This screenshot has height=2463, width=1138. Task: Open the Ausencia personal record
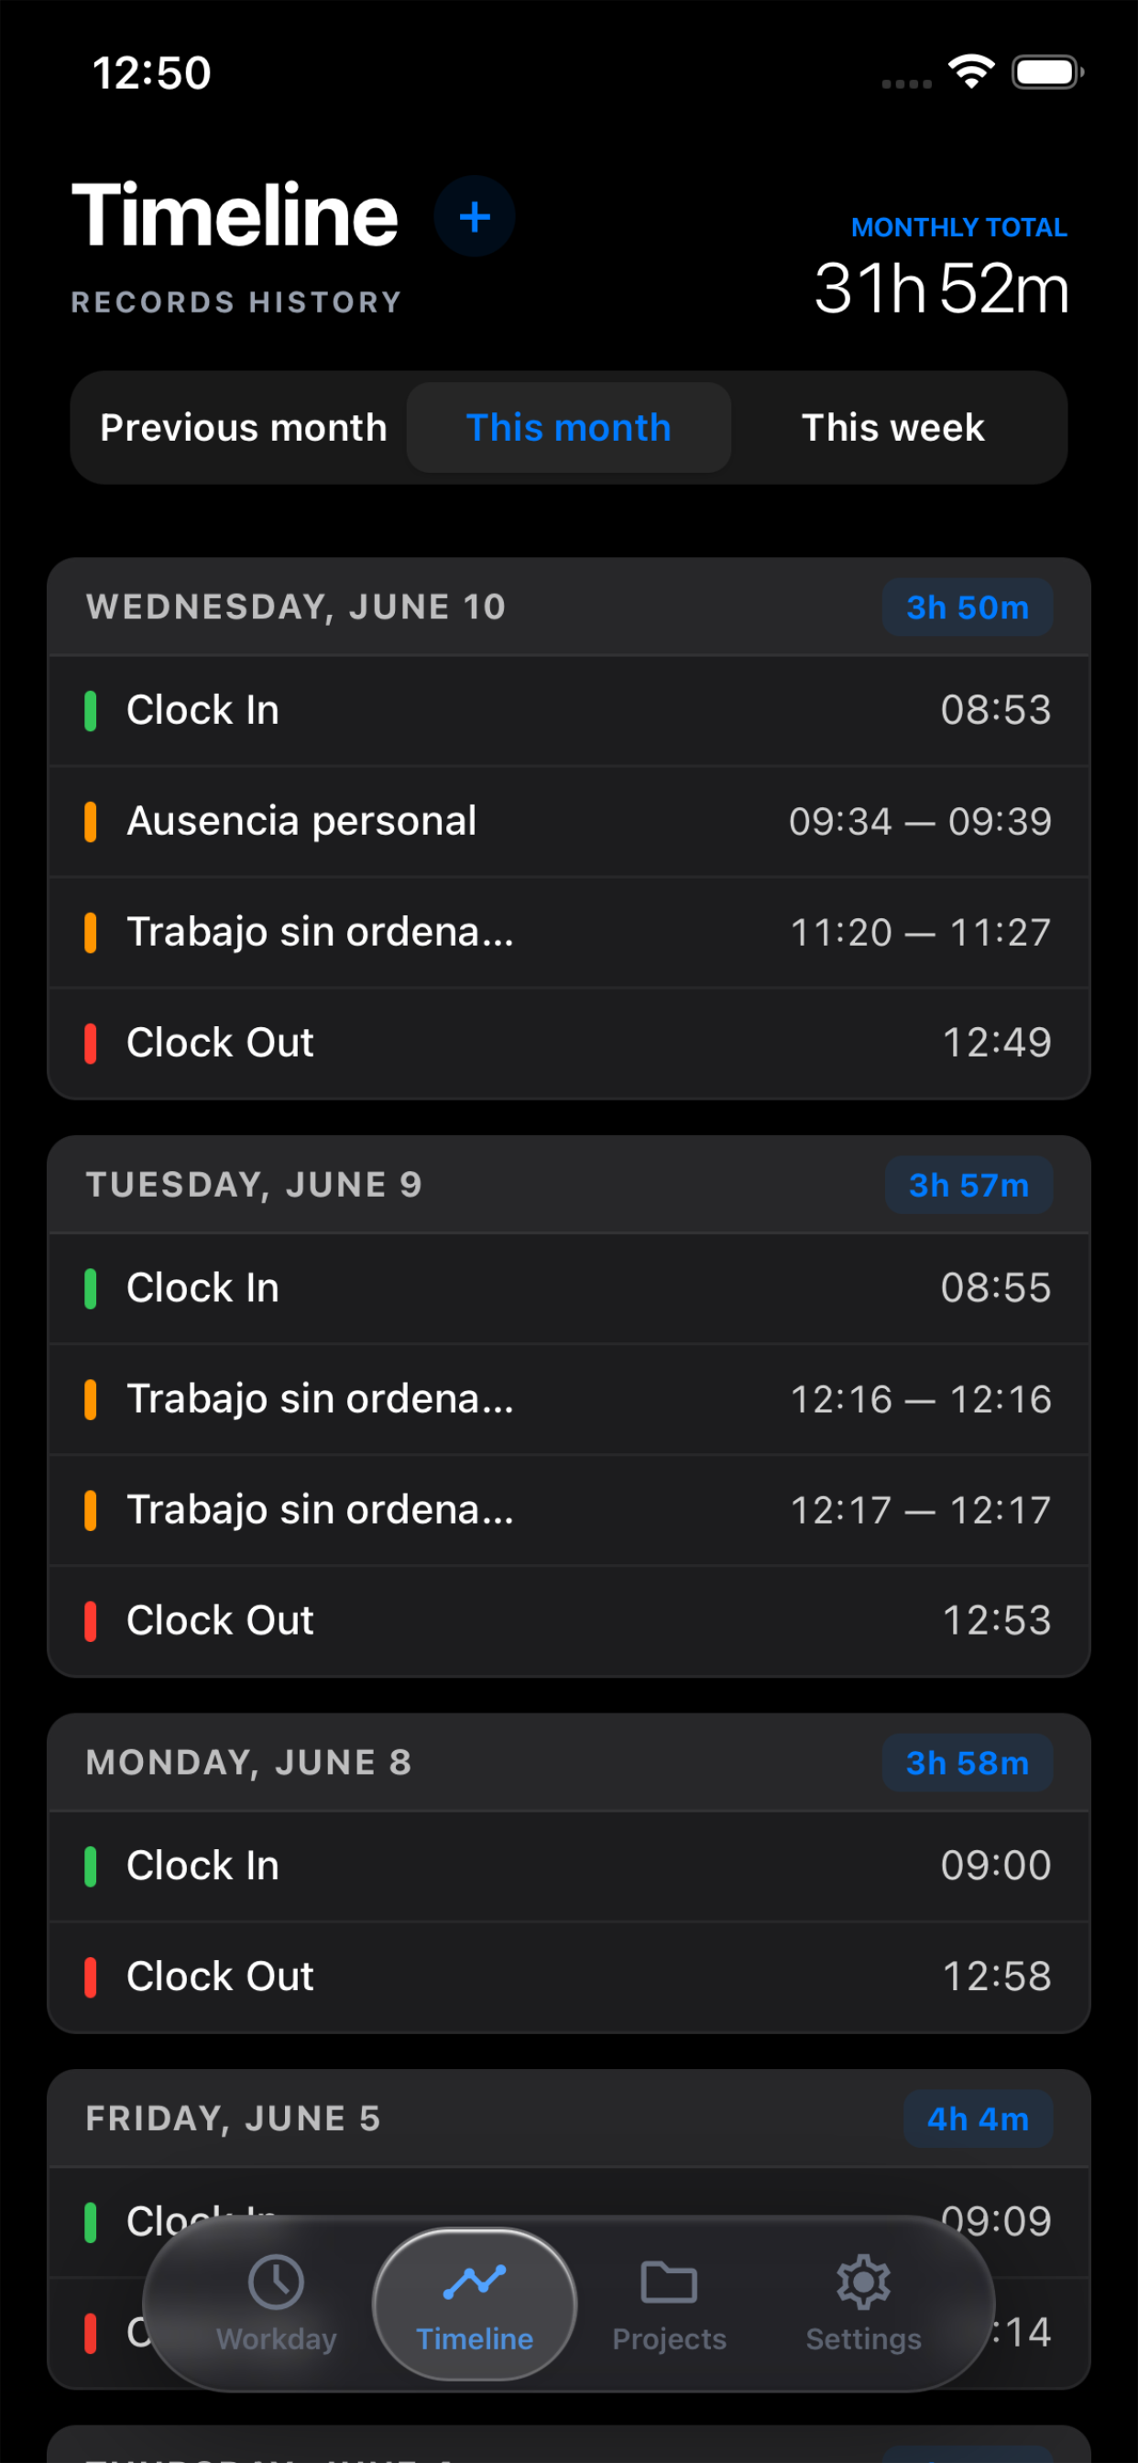click(x=569, y=821)
